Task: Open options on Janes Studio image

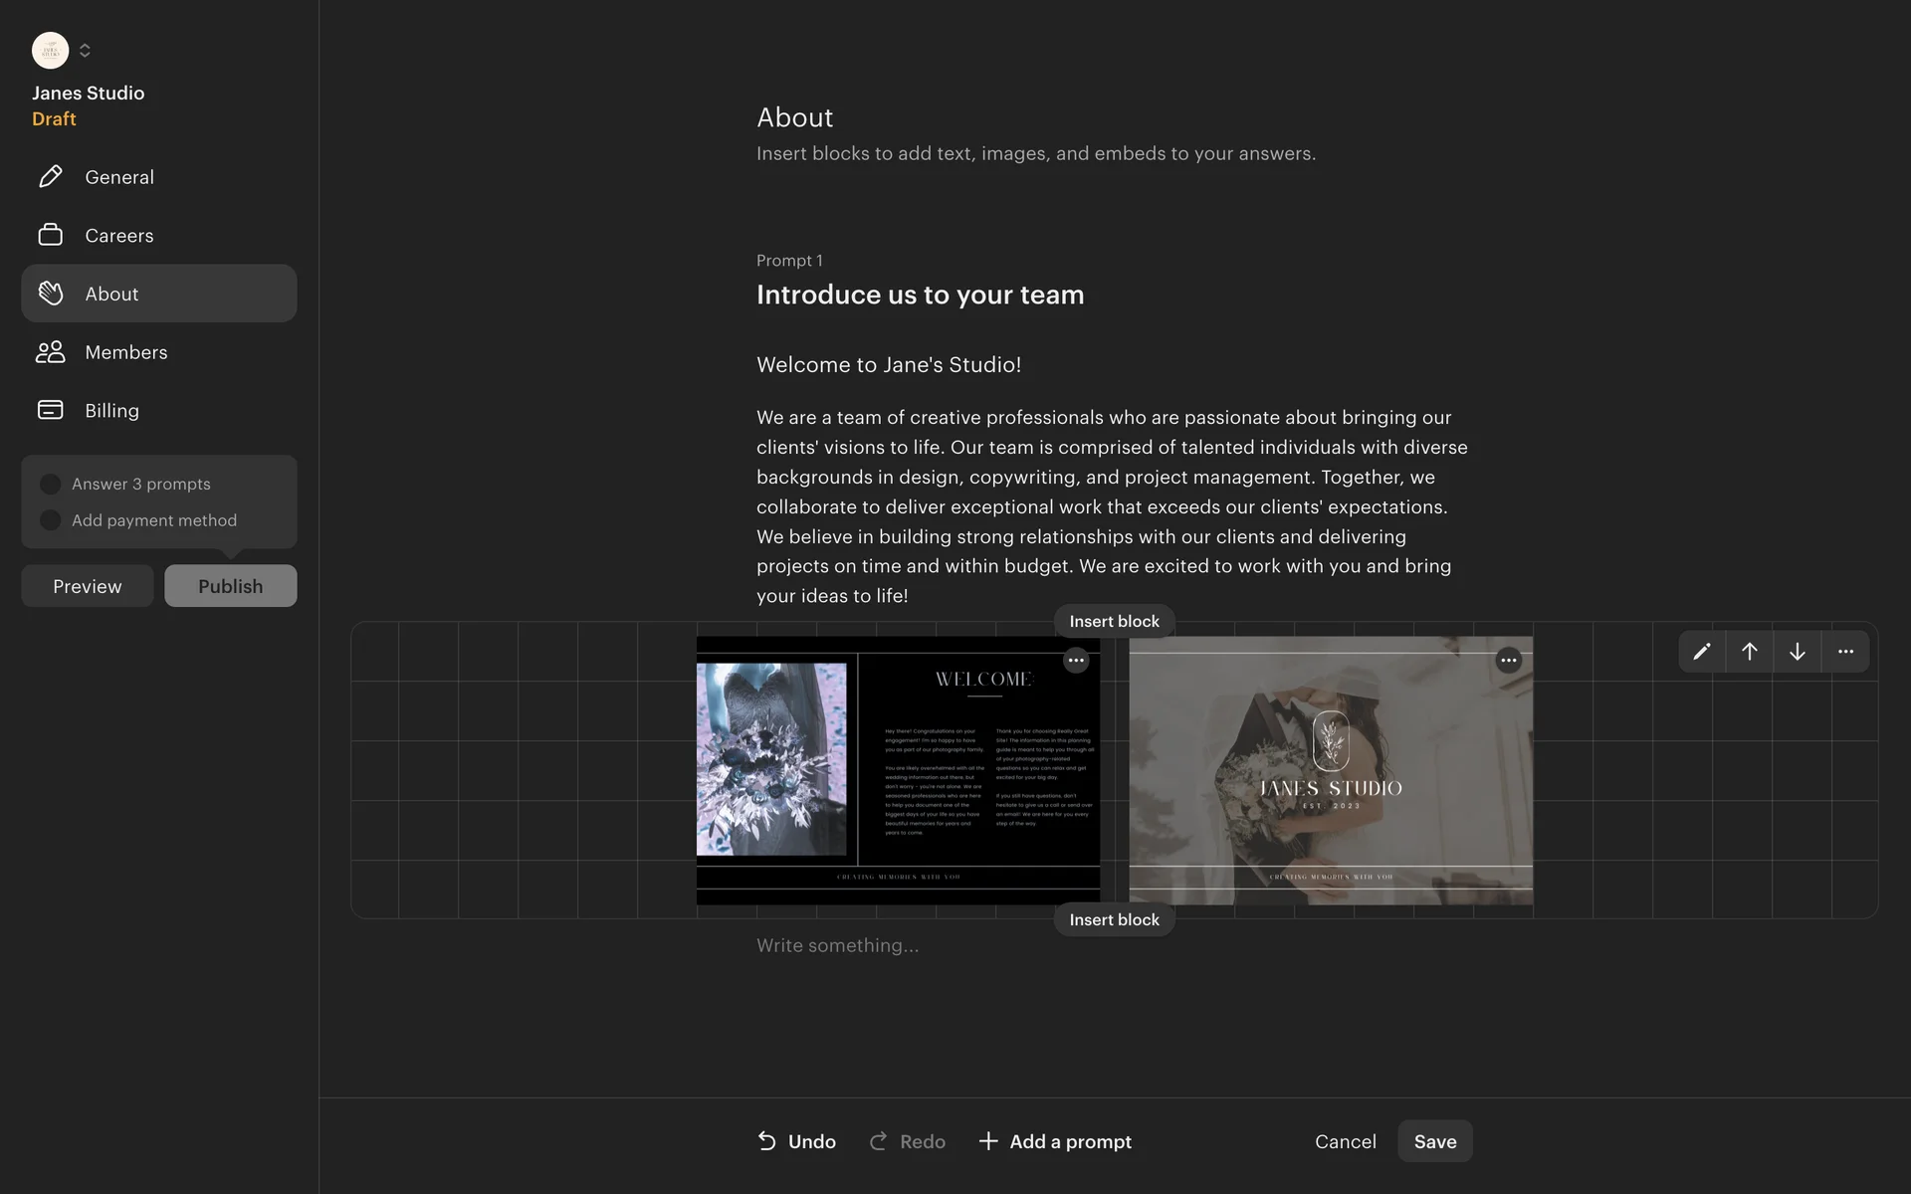Action: [x=1509, y=660]
